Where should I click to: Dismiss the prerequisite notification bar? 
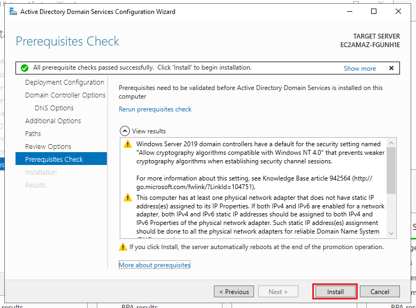[x=391, y=68]
